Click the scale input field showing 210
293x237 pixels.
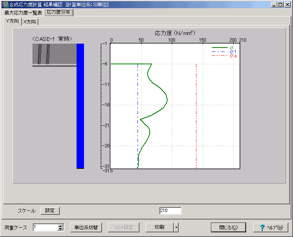(170, 210)
